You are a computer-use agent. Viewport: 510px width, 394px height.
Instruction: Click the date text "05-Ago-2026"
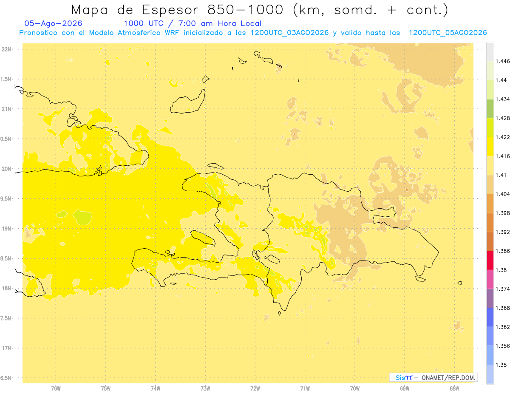point(54,23)
